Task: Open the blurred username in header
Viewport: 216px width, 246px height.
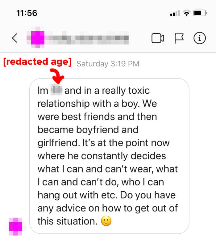Action: (x=89, y=38)
